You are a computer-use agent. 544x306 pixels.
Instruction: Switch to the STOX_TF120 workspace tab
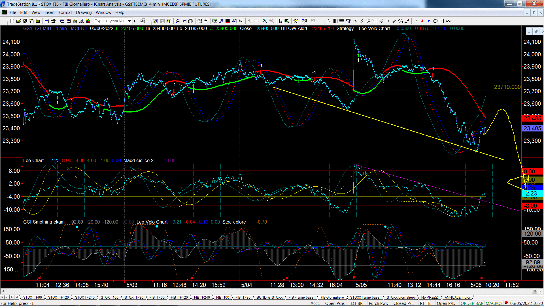click(58, 297)
